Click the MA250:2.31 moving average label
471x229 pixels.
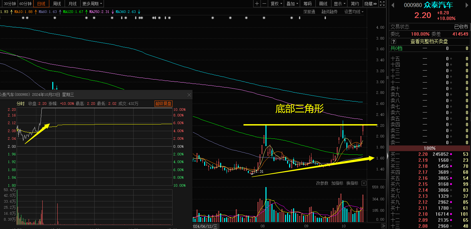click(99, 12)
